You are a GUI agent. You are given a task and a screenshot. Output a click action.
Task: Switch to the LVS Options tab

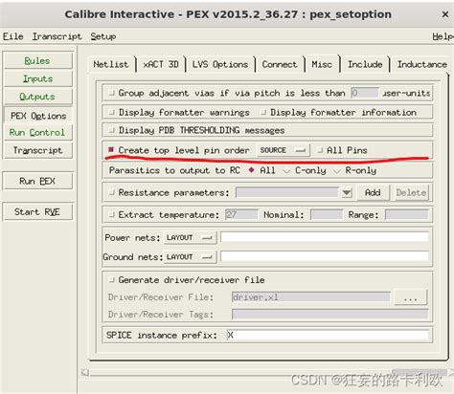point(220,64)
